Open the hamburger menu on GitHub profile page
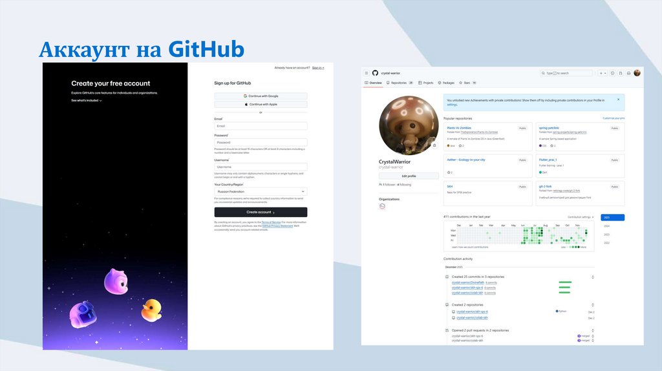This screenshot has height=371, width=662. pos(367,73)
